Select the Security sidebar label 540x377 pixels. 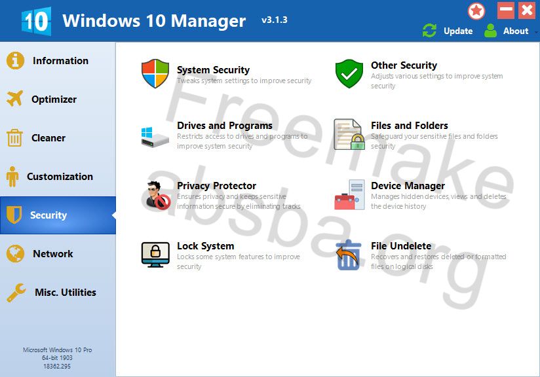(48, 215)
